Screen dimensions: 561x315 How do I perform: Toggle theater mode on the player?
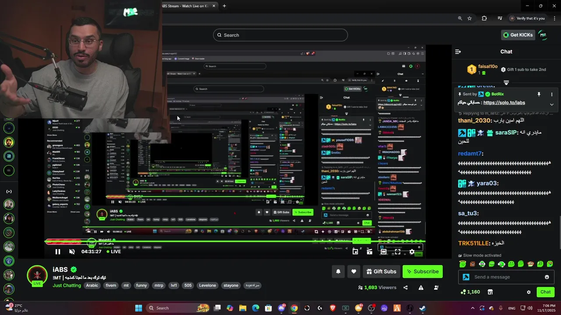[383, 252]
